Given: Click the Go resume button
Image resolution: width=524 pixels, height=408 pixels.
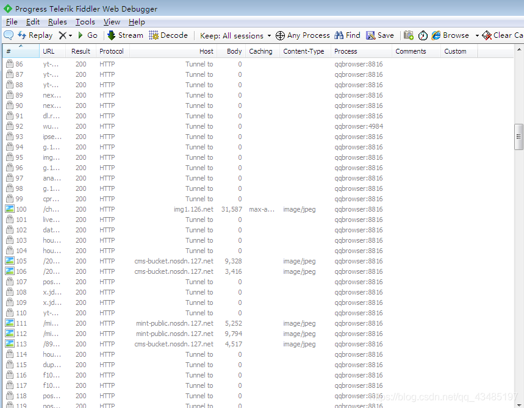Looking at the screenshot, I should click(x=88, y=35).
